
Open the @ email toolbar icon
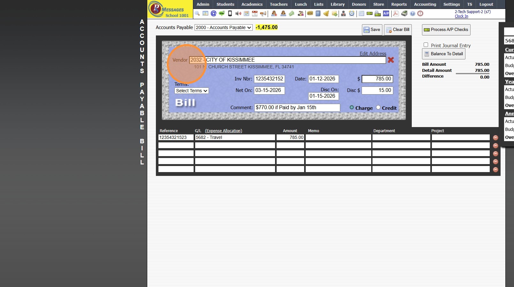[x=213, y=13]
